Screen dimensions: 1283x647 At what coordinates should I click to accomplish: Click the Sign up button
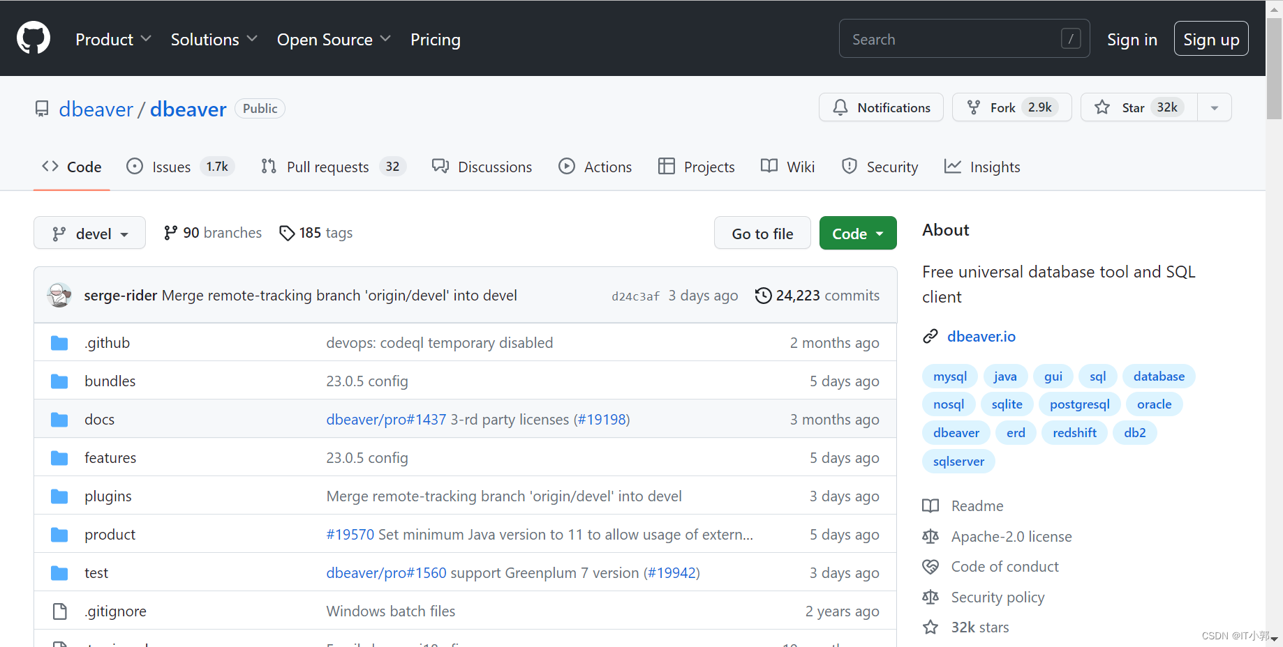(x=1211, y=39)
